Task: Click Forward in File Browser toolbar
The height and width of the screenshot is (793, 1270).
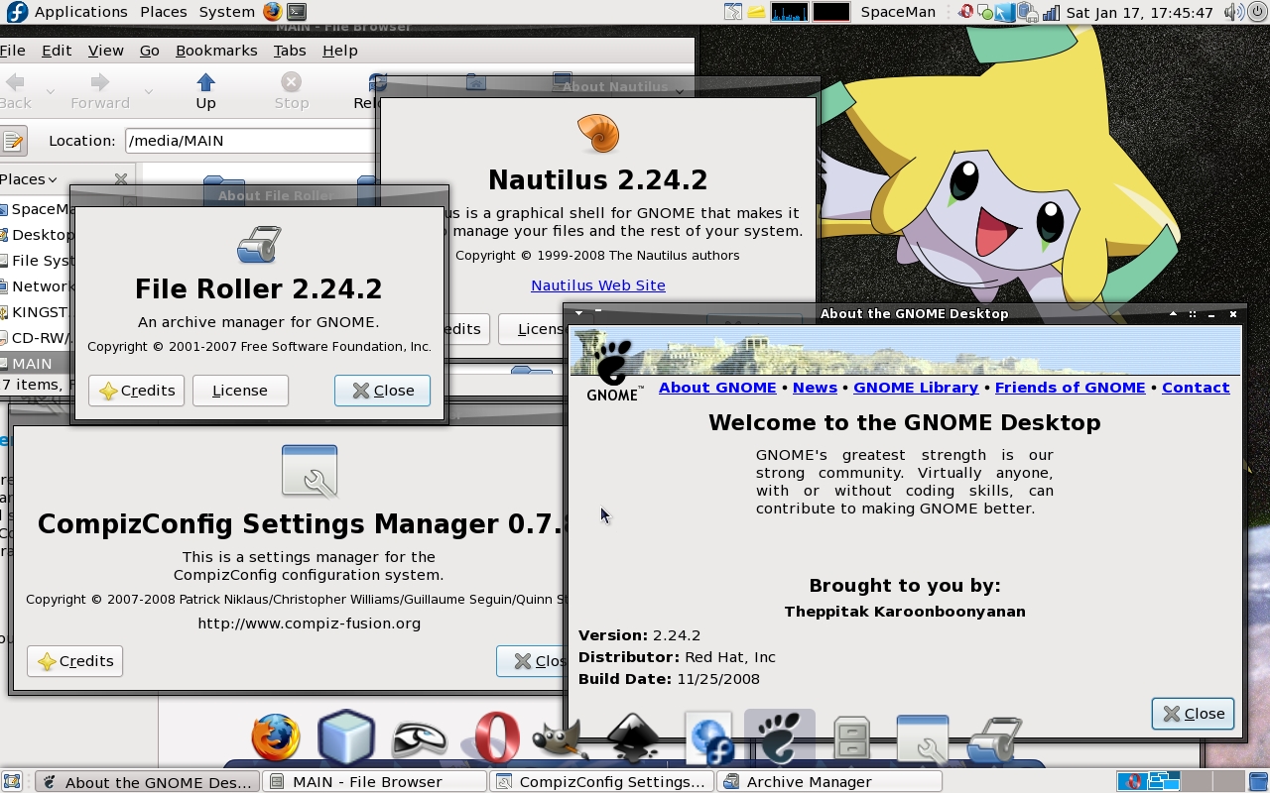Action: pyautogui.click(x=100, y=91)
